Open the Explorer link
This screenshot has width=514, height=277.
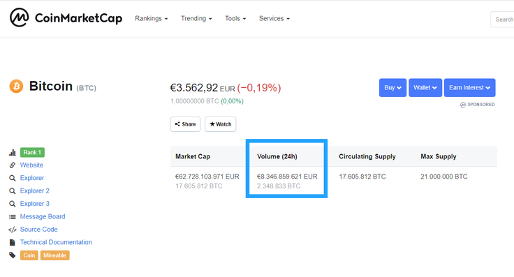pos(32,178)
